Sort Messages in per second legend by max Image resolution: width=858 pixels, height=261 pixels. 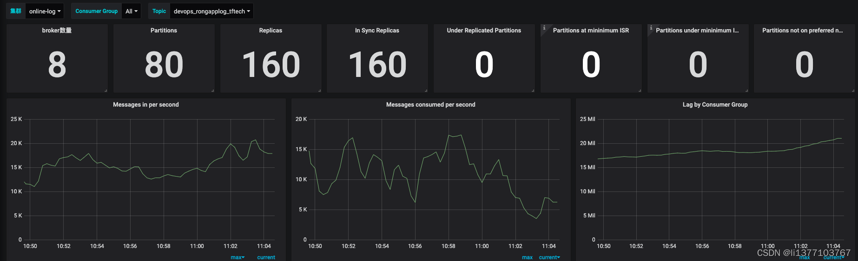[x=237, y=257]
